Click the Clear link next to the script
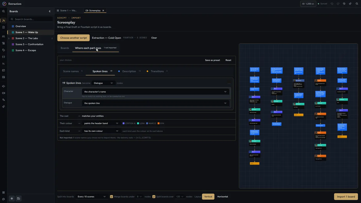This screenshot has height=203, width=361. [154, 38]
